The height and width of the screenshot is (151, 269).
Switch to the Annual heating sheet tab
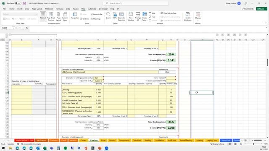(186, 141)
